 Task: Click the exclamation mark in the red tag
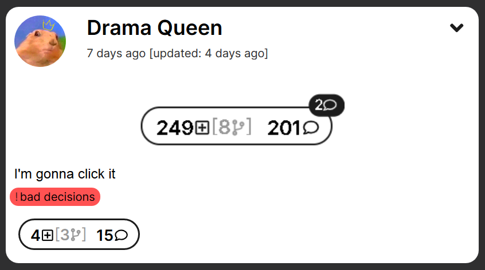(17, 197)
